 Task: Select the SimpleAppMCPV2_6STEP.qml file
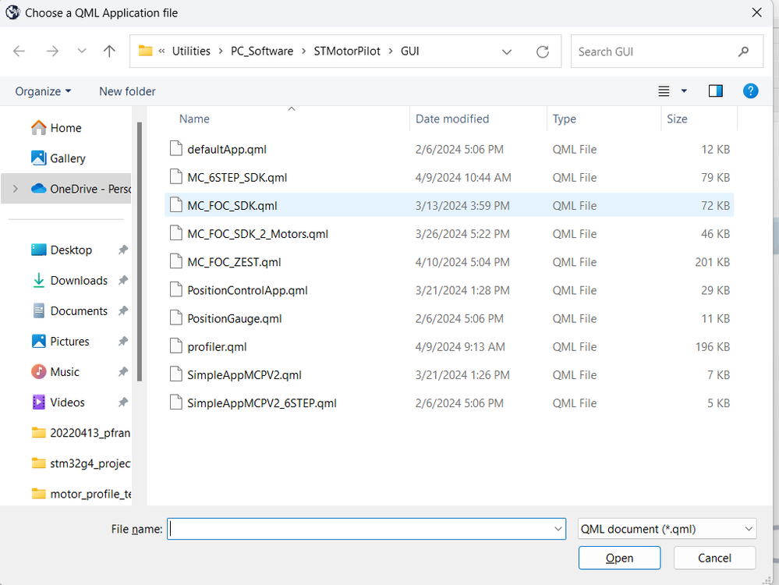coord(449,403)
